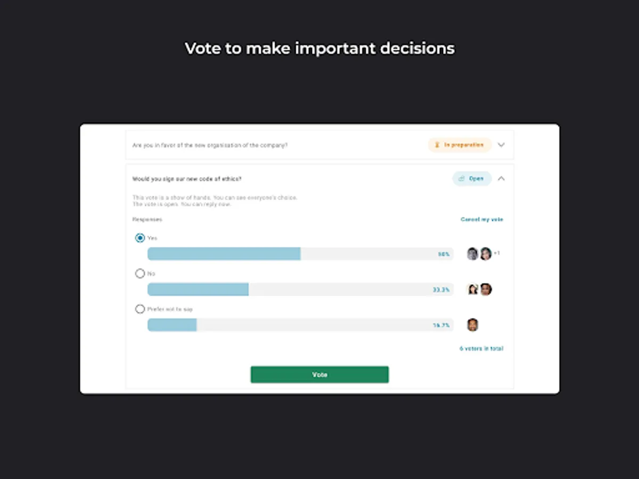Choose the Prefer not to say option
The height and width of the screenshot is (479, 639).
(140, 309)
